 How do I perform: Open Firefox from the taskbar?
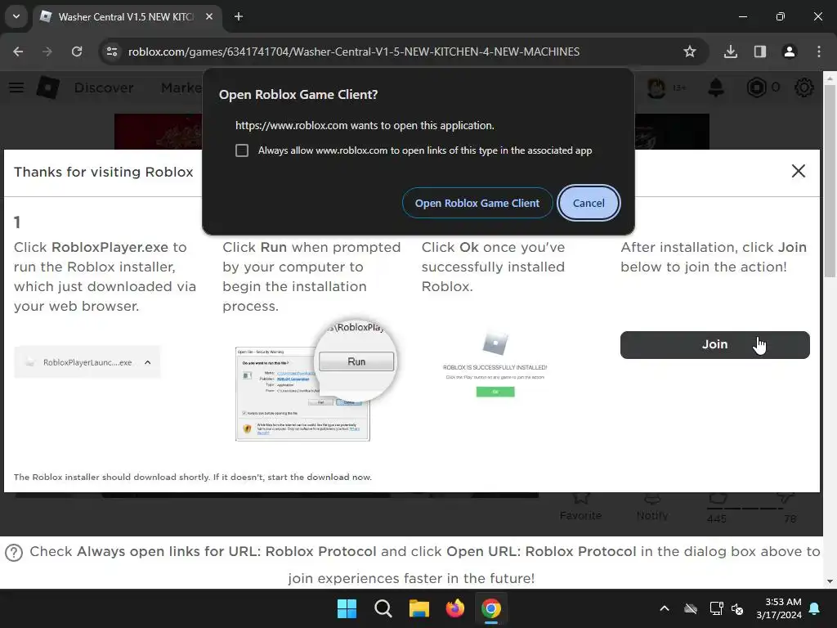point(454,608)
